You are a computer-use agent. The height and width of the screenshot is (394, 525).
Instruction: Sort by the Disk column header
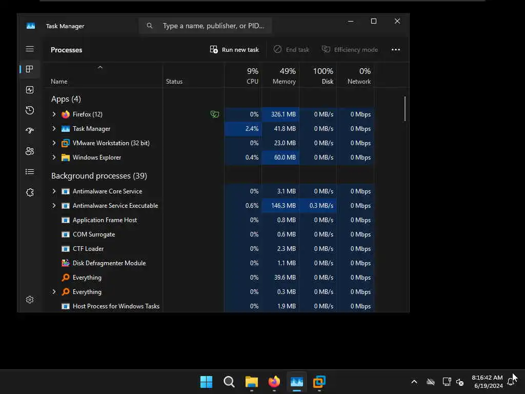318,76
